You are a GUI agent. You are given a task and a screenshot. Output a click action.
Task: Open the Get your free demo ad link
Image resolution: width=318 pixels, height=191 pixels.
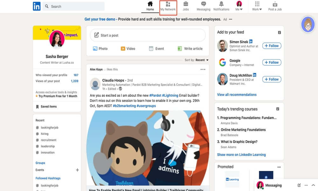(x=100, y=19)
